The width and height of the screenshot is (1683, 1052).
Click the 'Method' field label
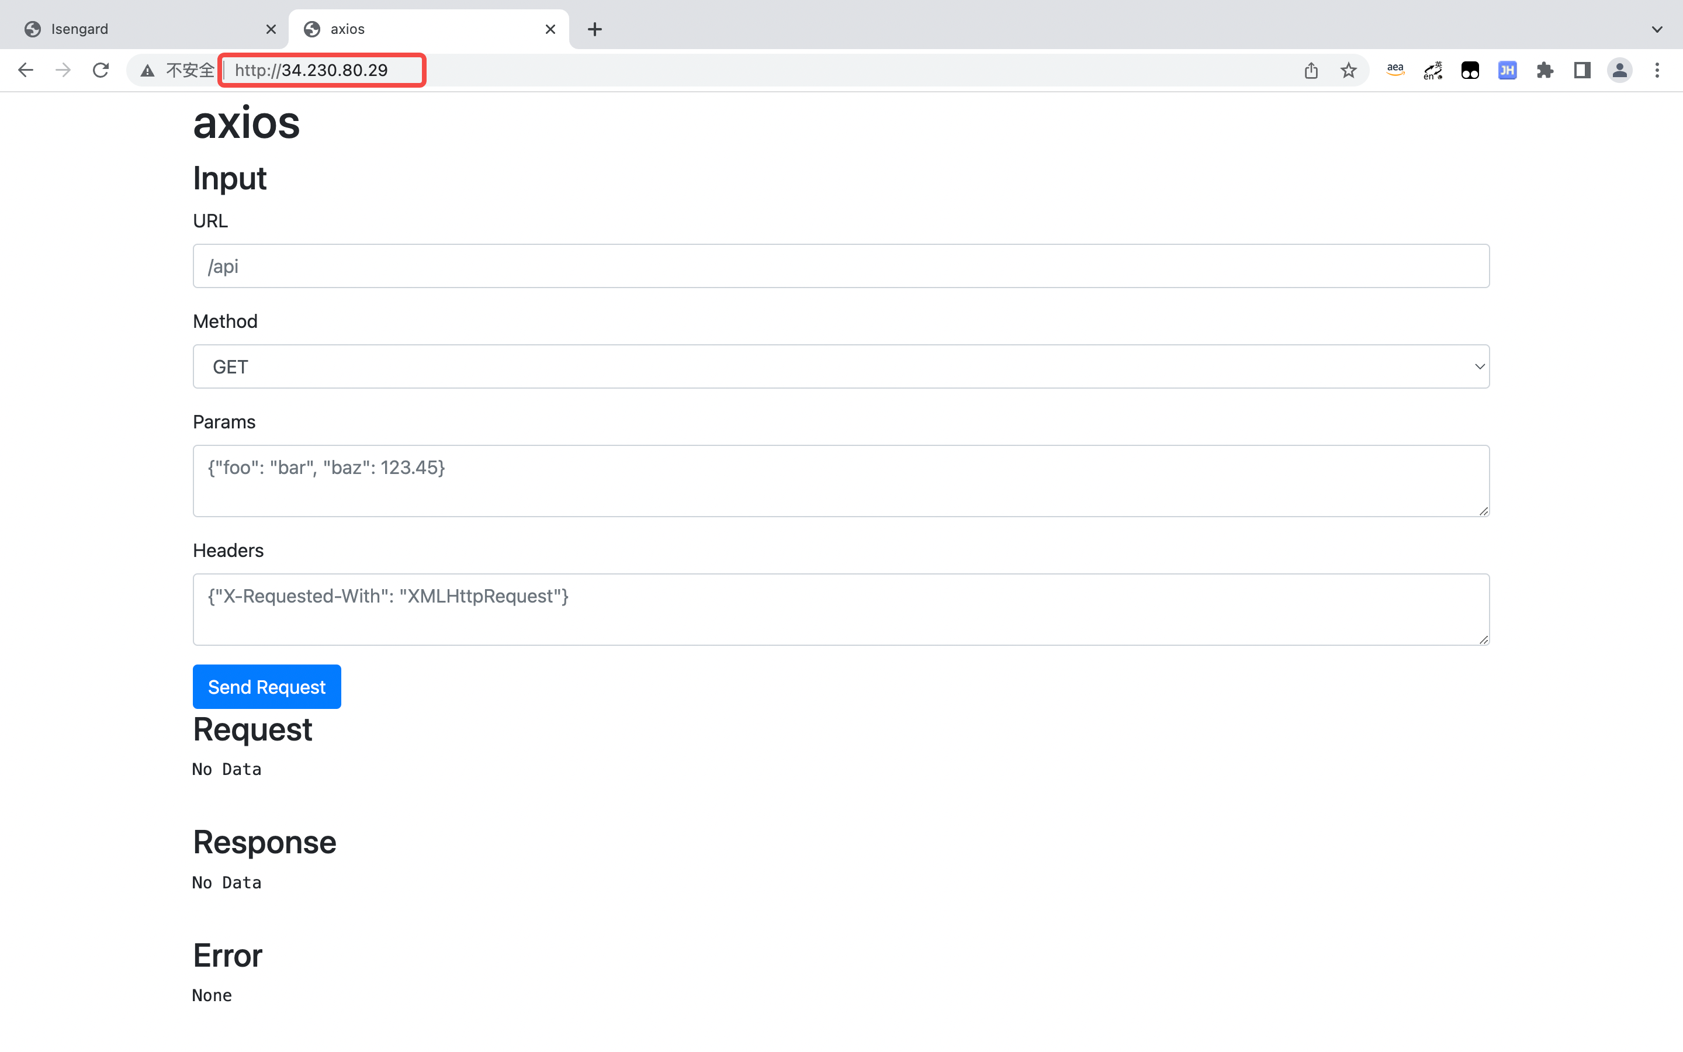coord(226,321)
